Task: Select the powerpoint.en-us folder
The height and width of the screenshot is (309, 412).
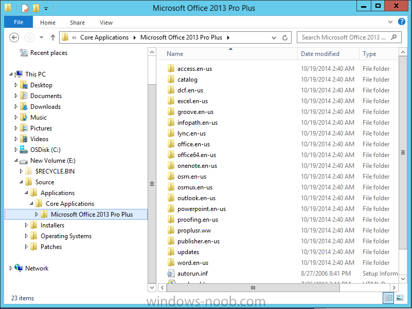Action: pyautogui.click(x=202, y=209)
